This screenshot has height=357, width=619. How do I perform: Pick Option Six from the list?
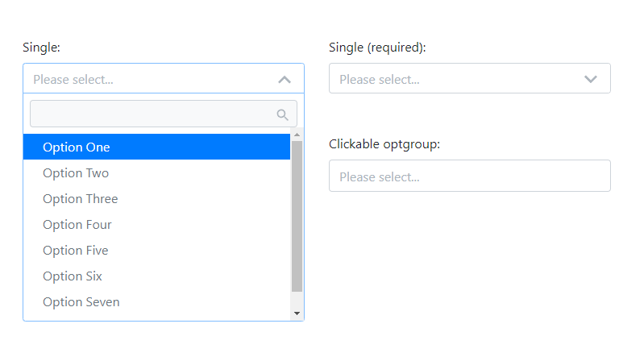156,276
